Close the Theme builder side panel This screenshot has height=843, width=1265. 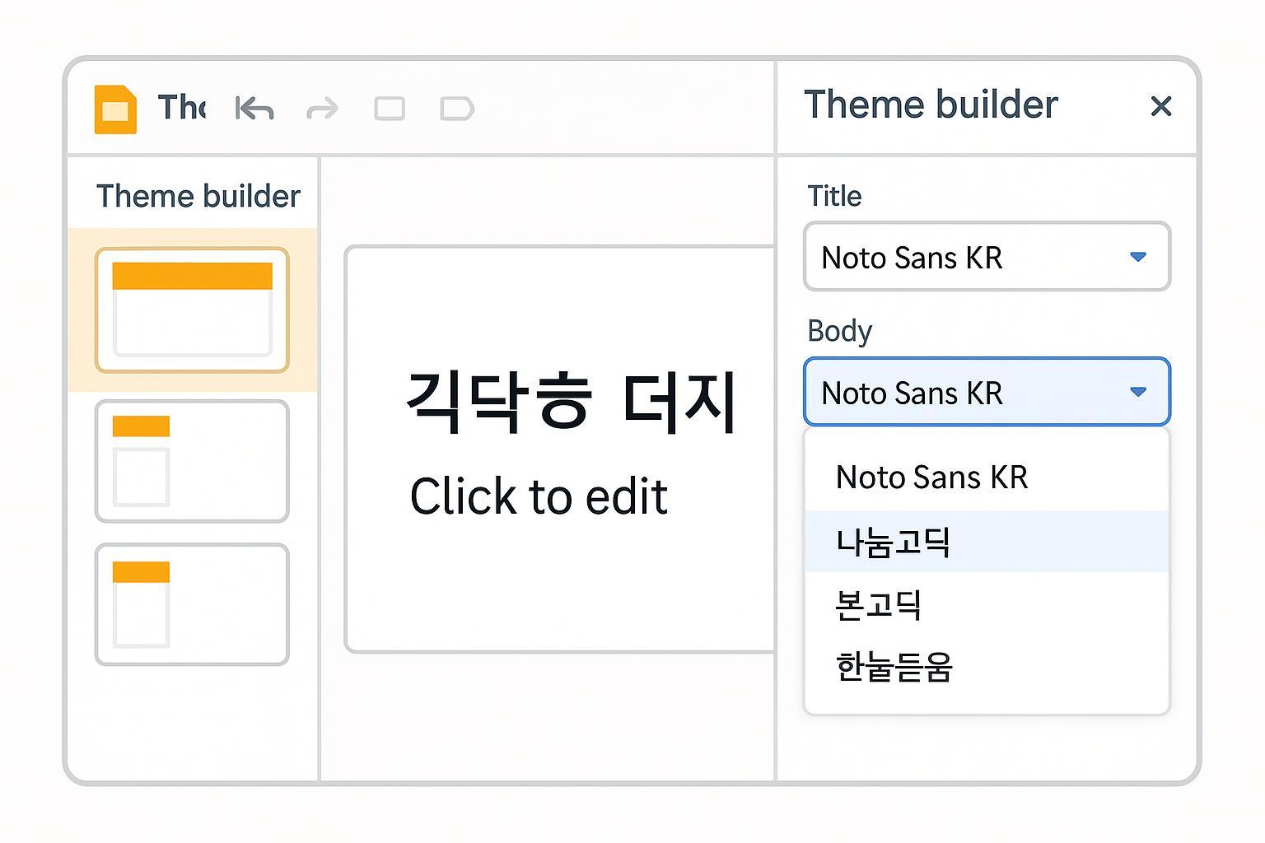tap(1160, 106)
